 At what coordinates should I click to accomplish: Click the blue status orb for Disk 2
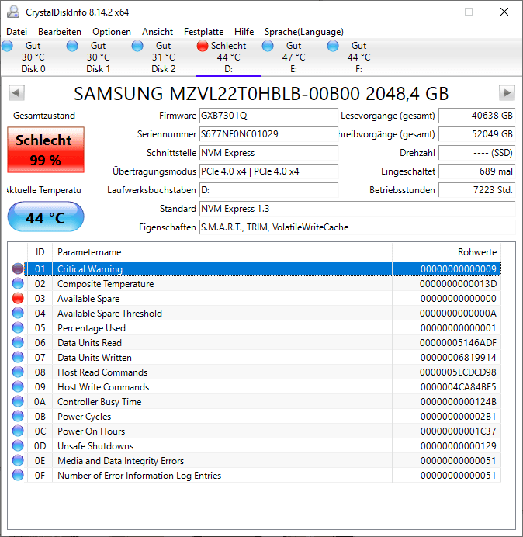[137, 46]
